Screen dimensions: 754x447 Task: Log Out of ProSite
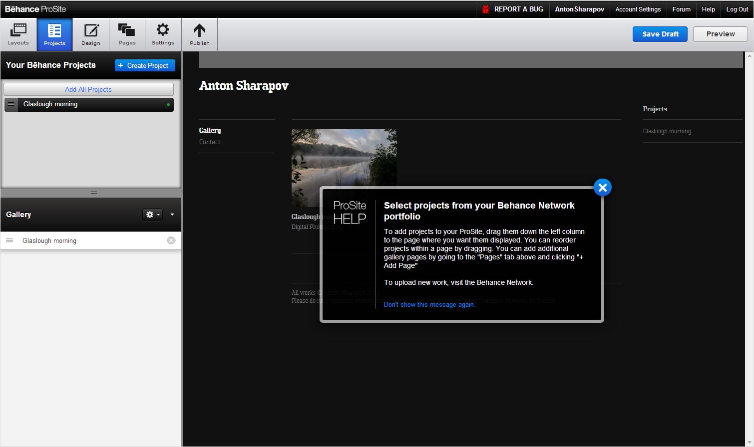(737, 9)
